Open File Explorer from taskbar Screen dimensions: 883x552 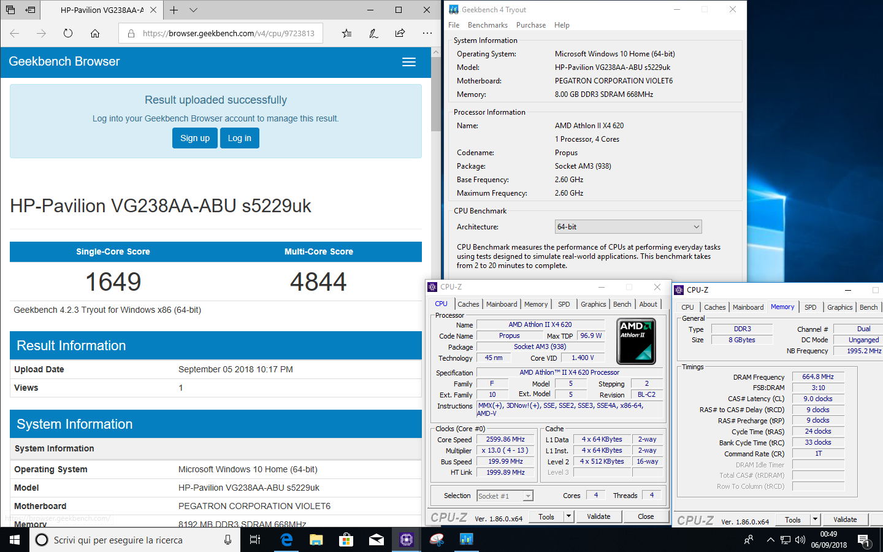[316, 540]
